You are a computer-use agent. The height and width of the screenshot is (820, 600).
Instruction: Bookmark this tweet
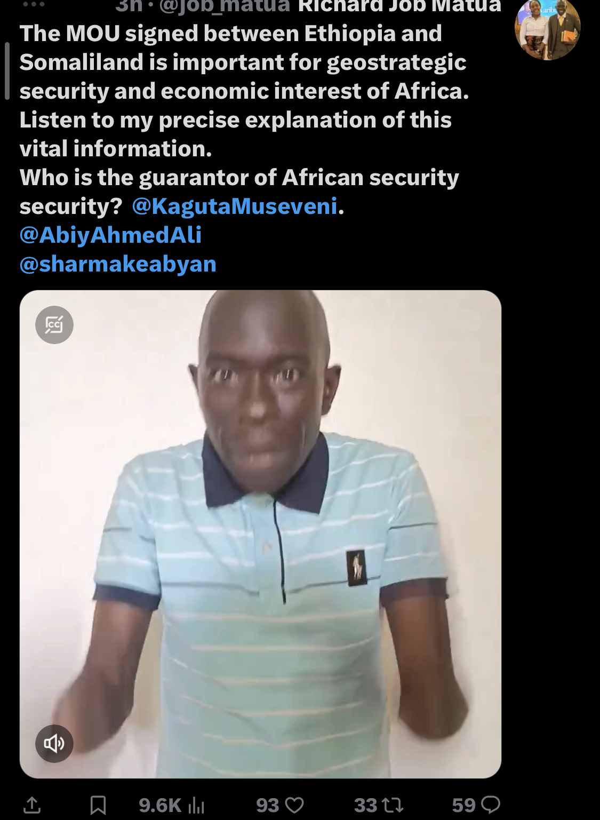pyautogui.click(x=98, y=805)
